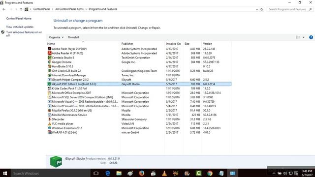Select Microsoft Visual C++ 2008 Redistributable row
The width and height of the screenshot is (315, 177).
coord(139,102)
